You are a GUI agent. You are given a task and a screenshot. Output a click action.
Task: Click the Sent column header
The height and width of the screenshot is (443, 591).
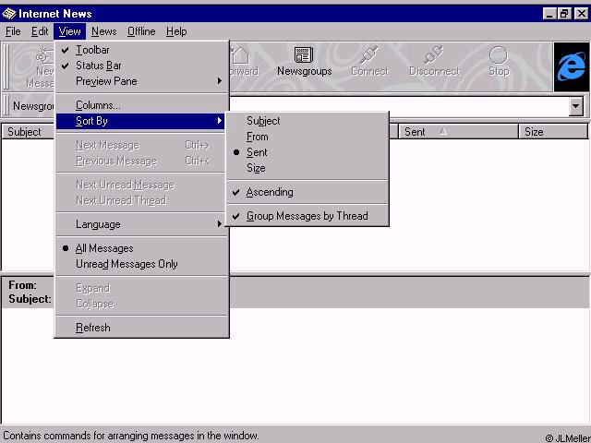[458, 132]
